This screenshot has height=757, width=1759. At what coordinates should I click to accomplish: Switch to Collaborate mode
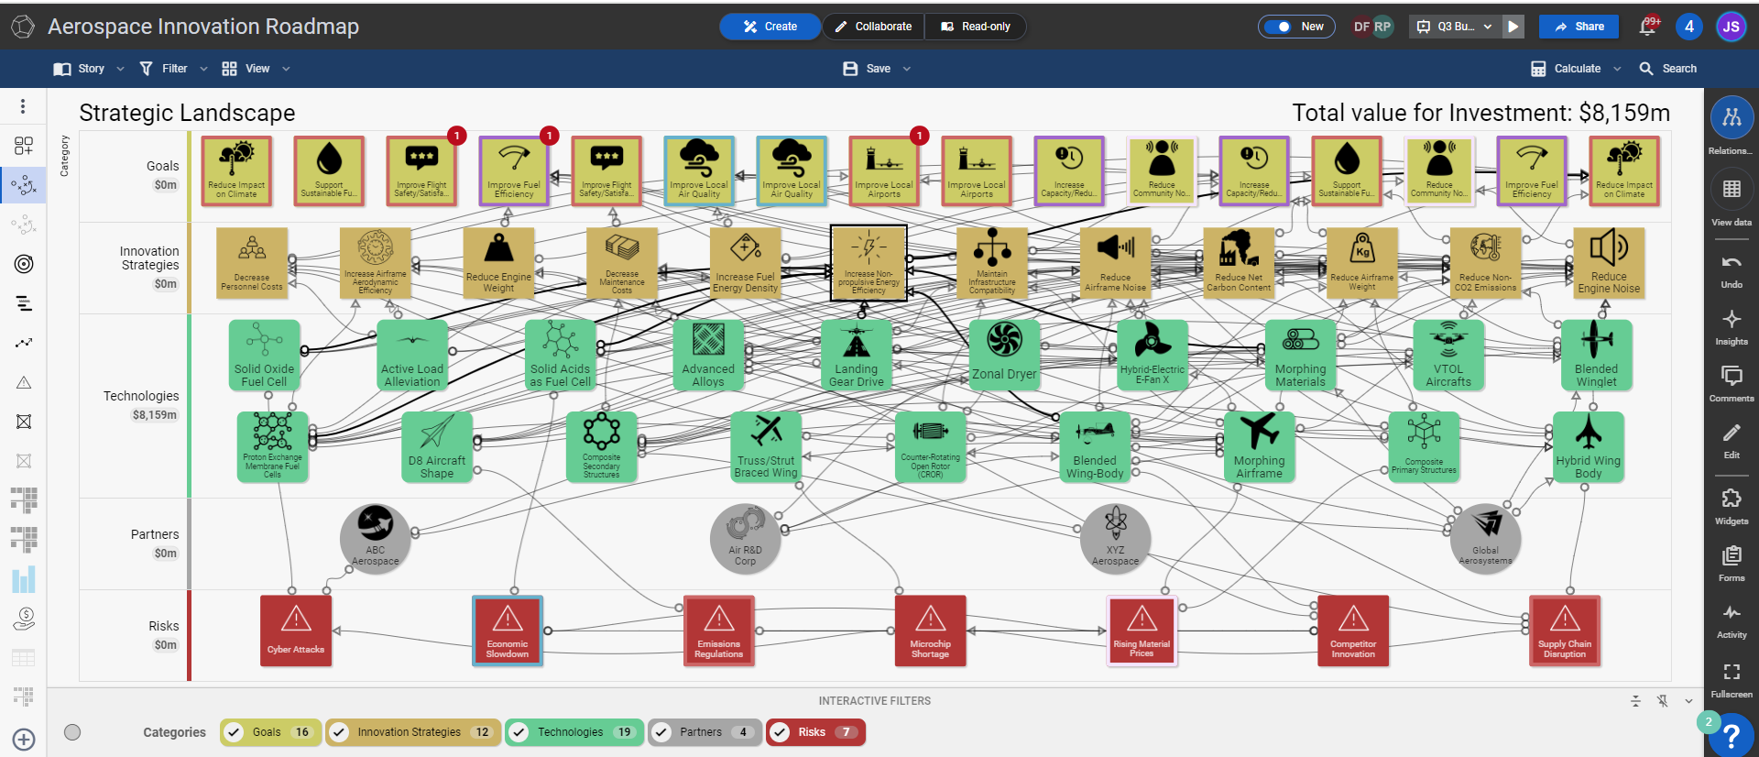point(873,27)
